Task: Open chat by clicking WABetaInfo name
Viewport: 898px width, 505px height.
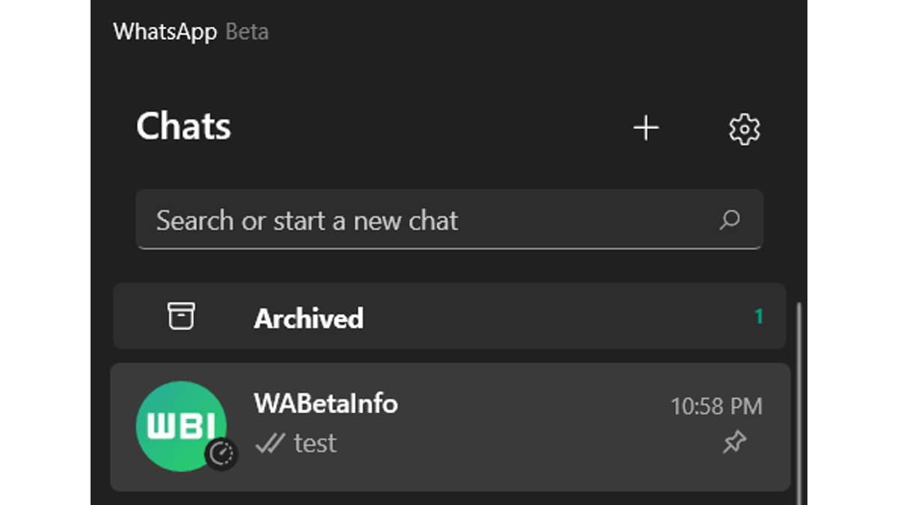Action: coord(326,404)
